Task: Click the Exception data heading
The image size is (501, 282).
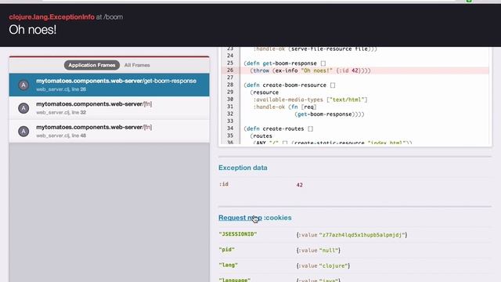Action: click(243, 168)
